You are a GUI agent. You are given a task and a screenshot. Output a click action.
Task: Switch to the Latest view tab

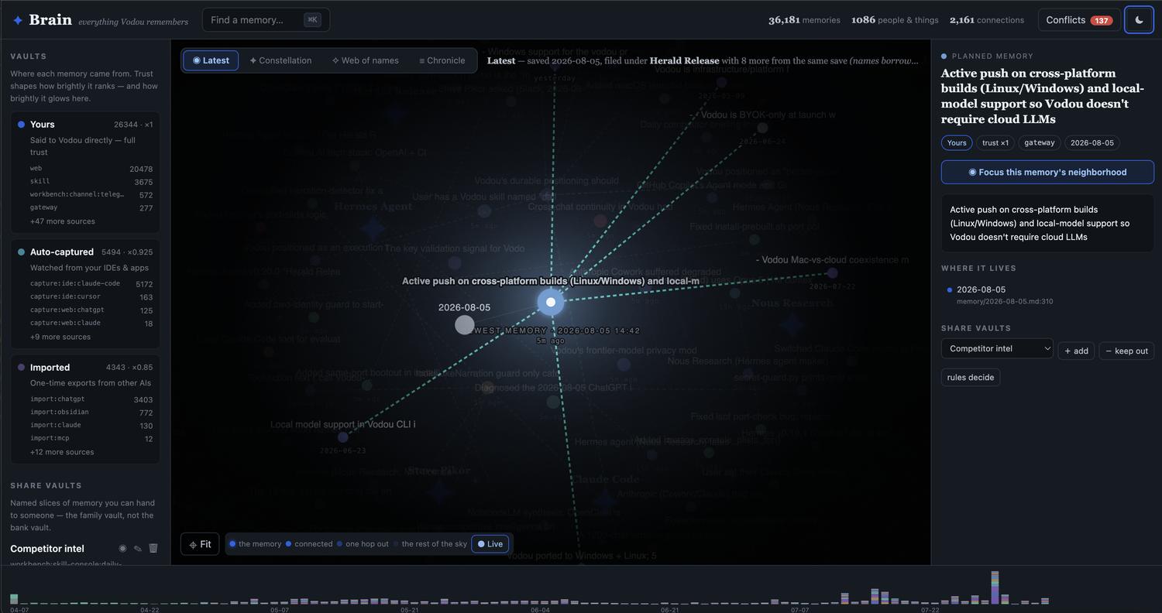point(211,60)
